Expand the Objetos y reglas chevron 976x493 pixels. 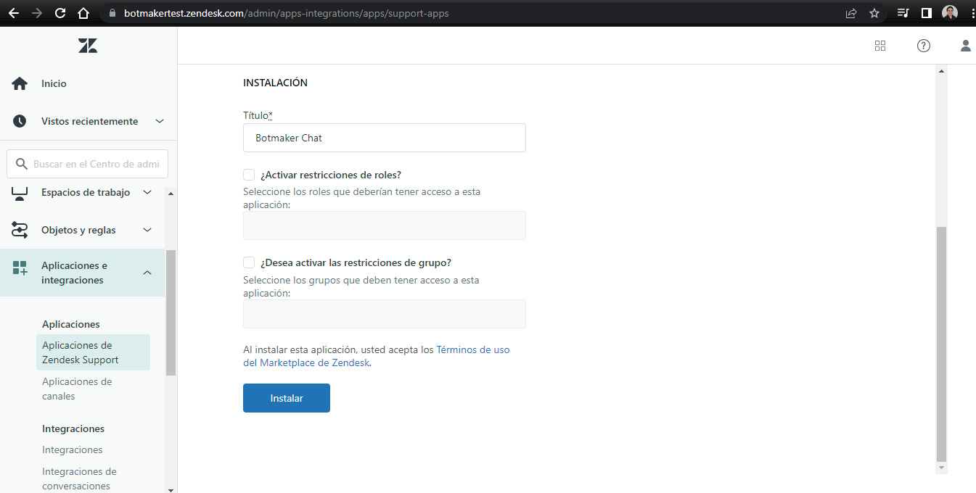147,230
